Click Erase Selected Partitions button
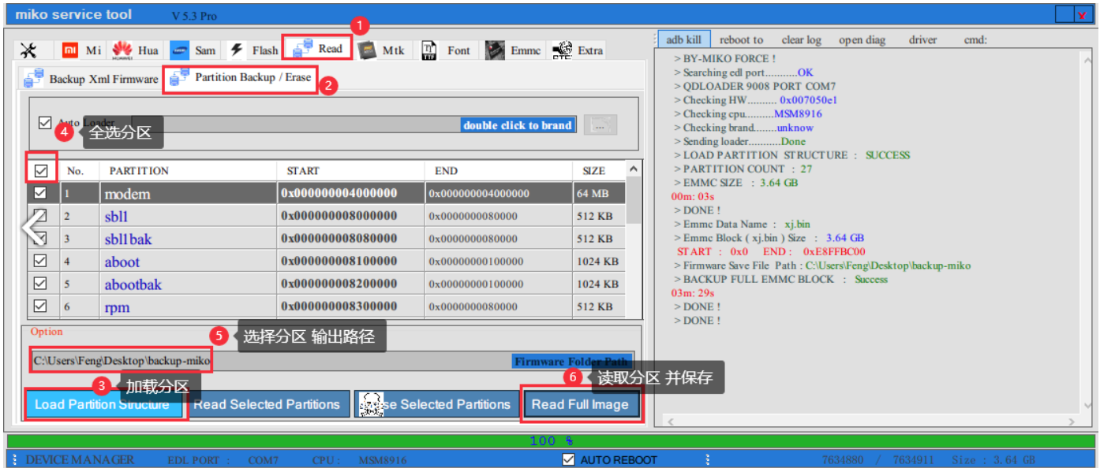This screenshot has width=1100, height=468. pyautogui.click(x=436, y=404)
